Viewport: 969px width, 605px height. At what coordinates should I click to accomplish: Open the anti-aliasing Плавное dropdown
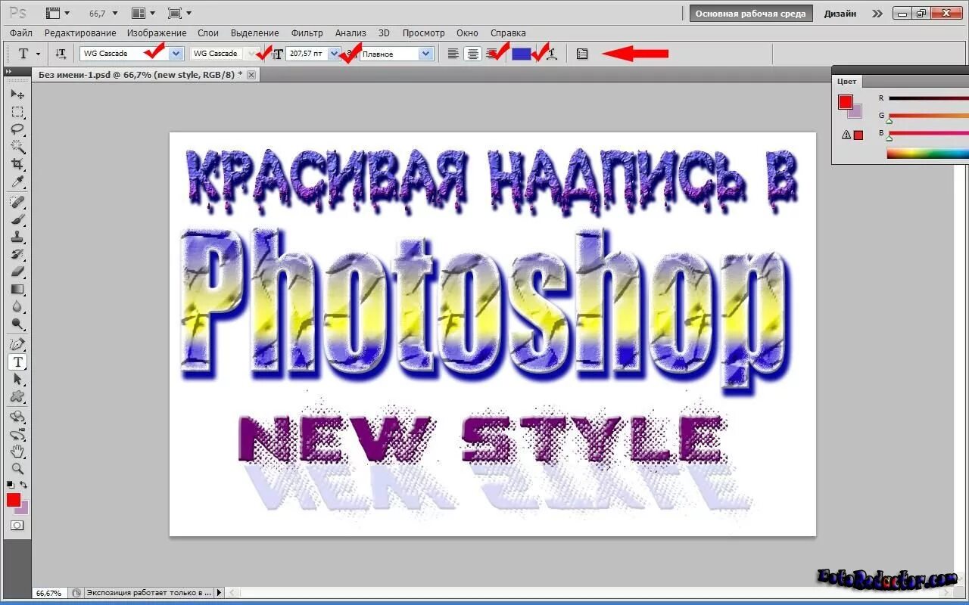(425, 54)
